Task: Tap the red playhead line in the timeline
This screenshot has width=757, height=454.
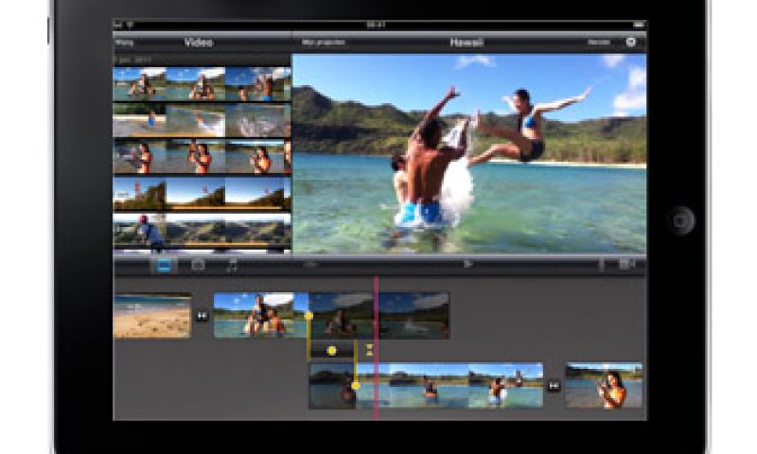Action: [x=376, y=347]
